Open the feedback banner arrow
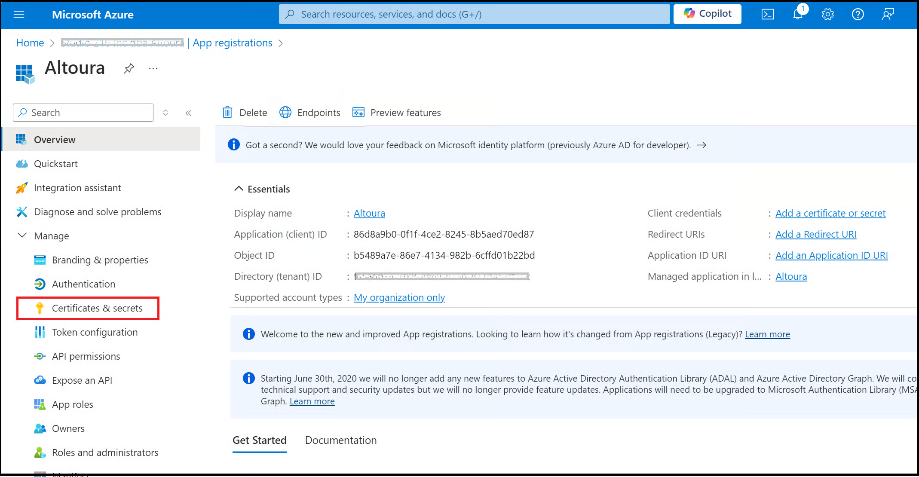 tap(702, 145)
